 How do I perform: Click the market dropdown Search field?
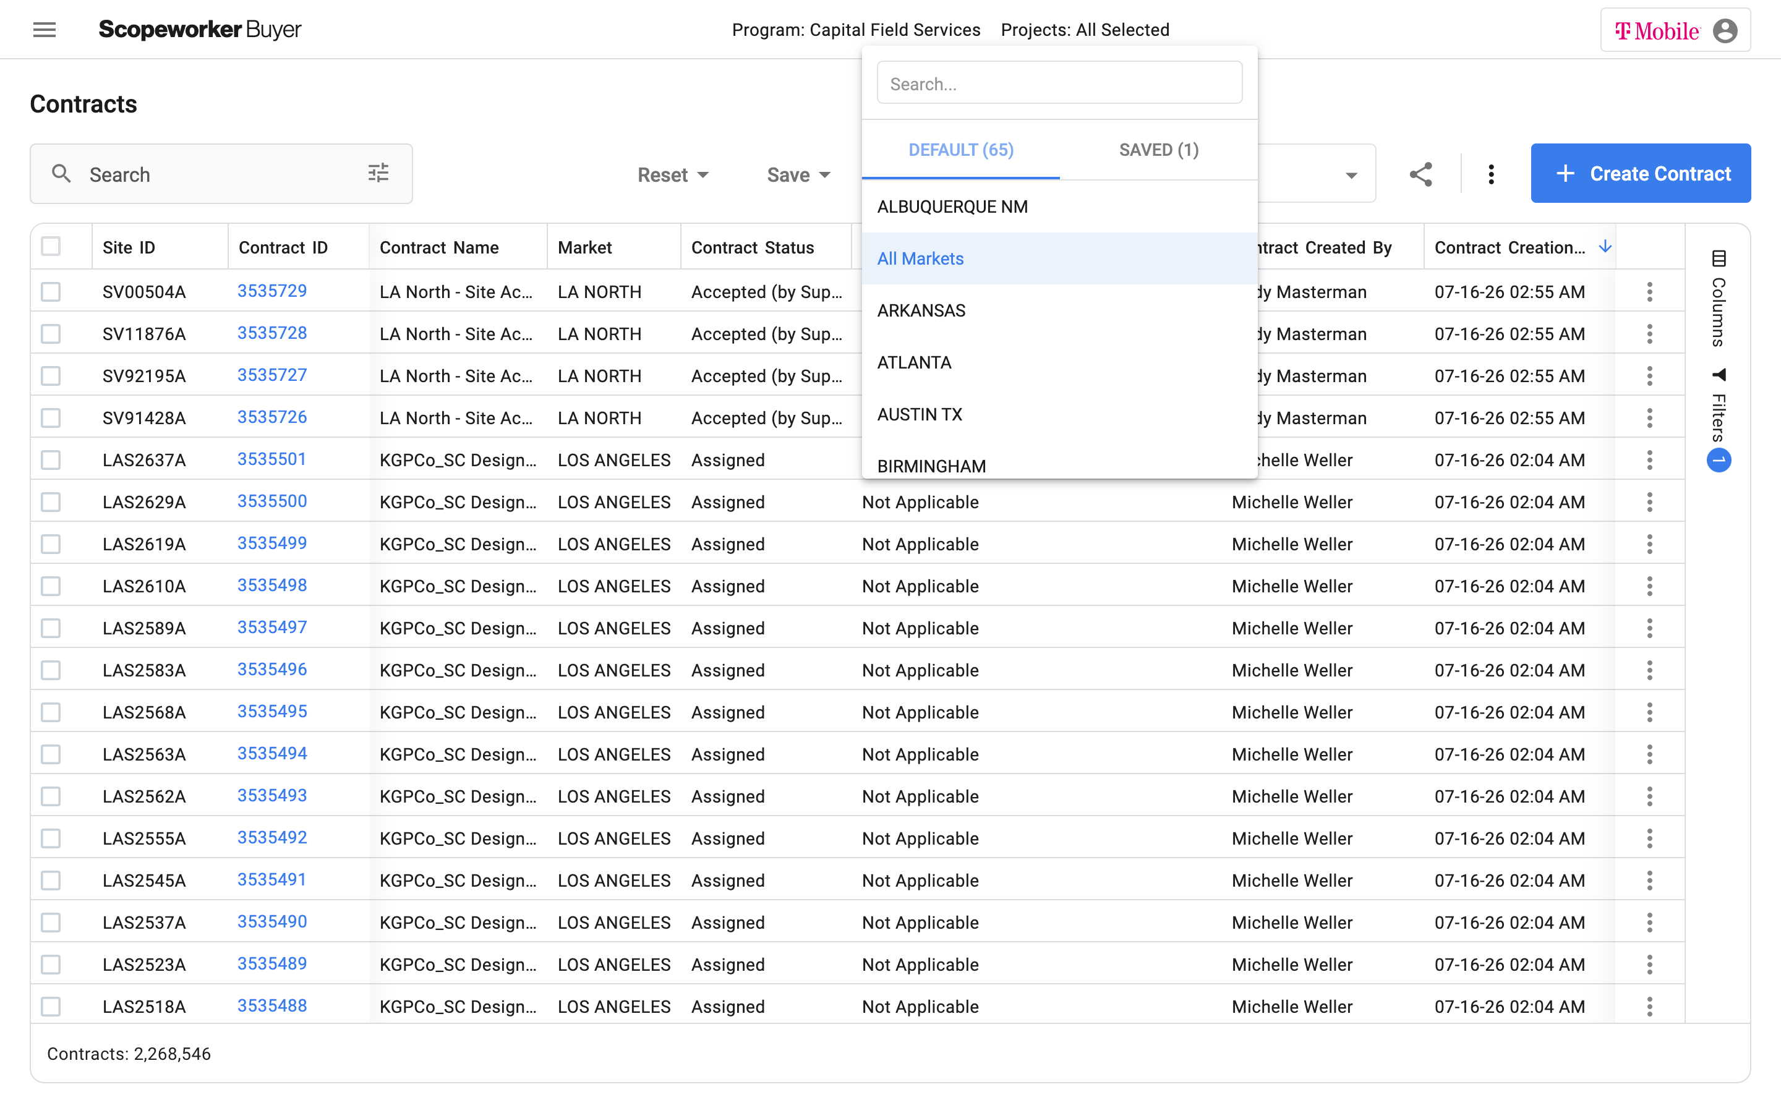point(1060,83)
